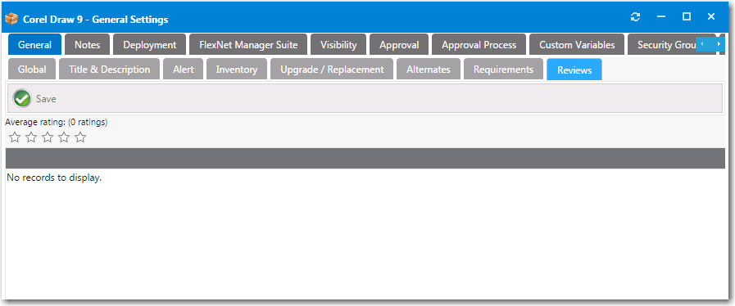The image size is (735, 306).
Task: Click the package icon in title bar
Action: pyautogui.click(x=11, y=19)
